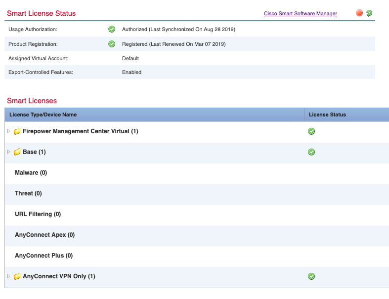Screen dimensions: 389x299
Task: Click the AnyConnect VPN Only status check
Action: click(311, 276)
